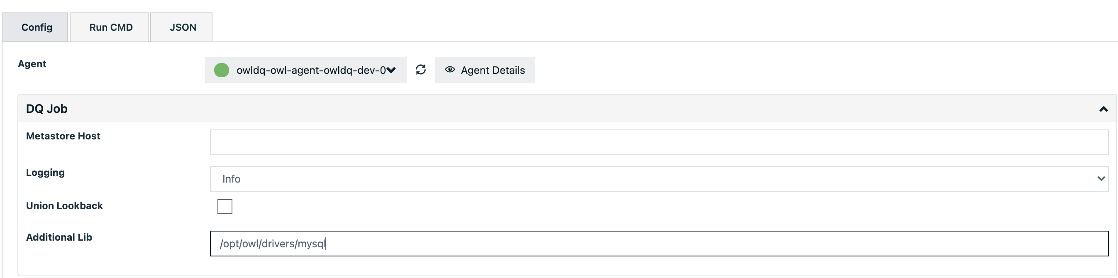The image size is (1118, 278).
Task: Click inside the Metastore Host field
Action: (x=651, y=142)
